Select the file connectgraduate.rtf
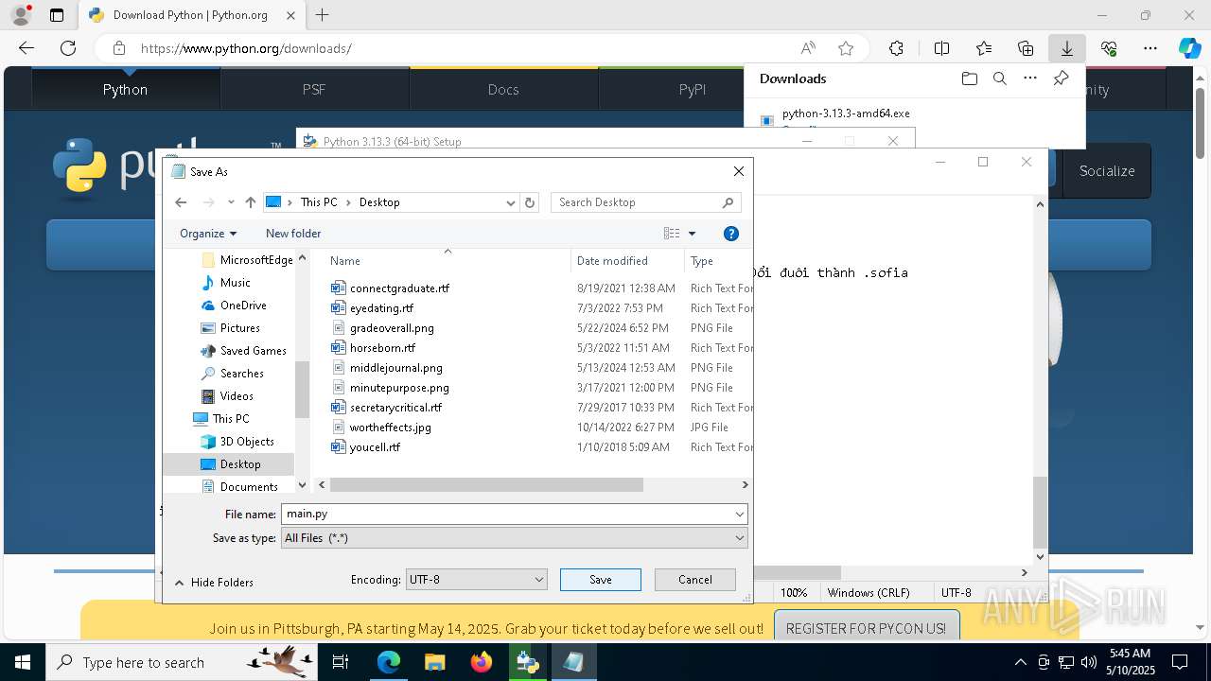The width and height of the screenshot is (1211, 681). coord(399,288)
